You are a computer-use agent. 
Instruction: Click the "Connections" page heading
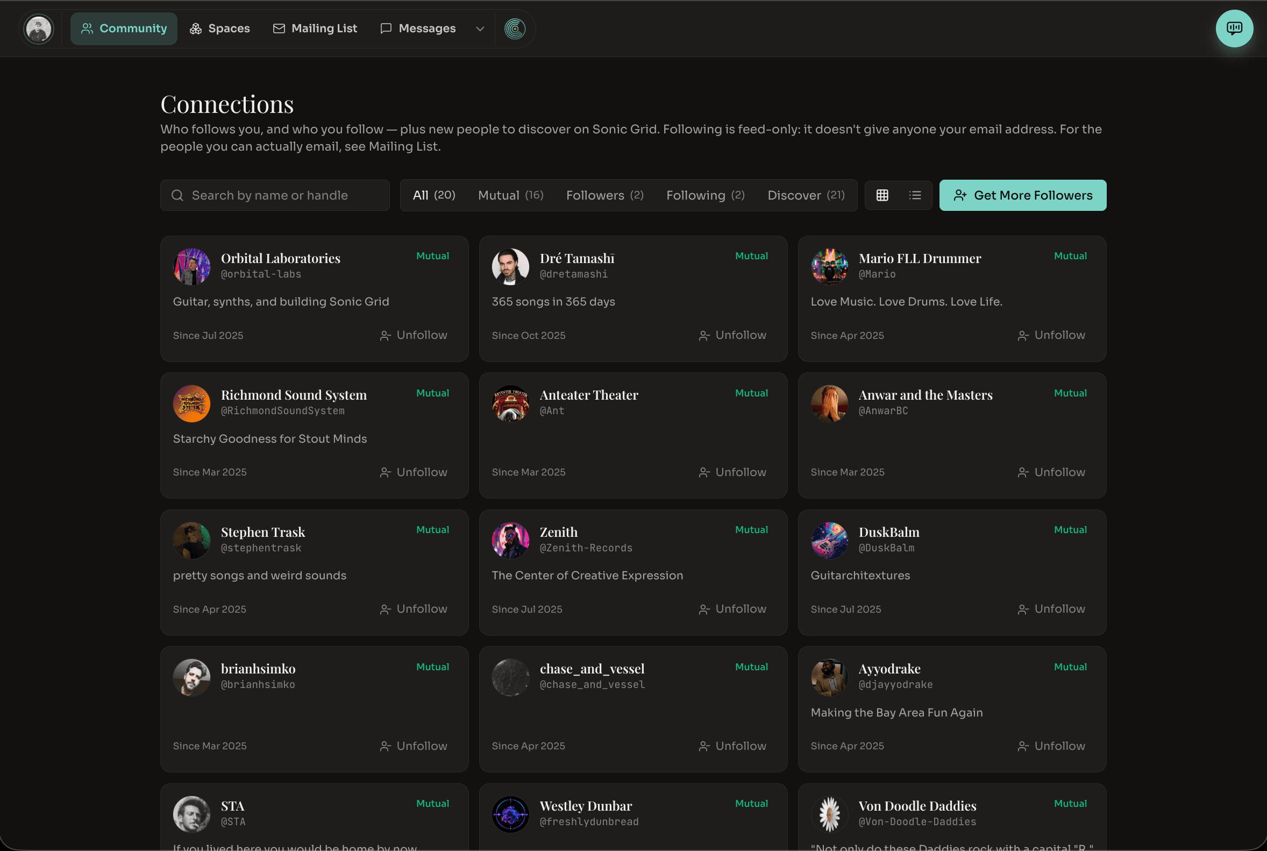point(227,104)
